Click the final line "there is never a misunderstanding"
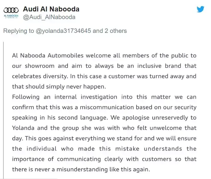 [x=81, y=169]
